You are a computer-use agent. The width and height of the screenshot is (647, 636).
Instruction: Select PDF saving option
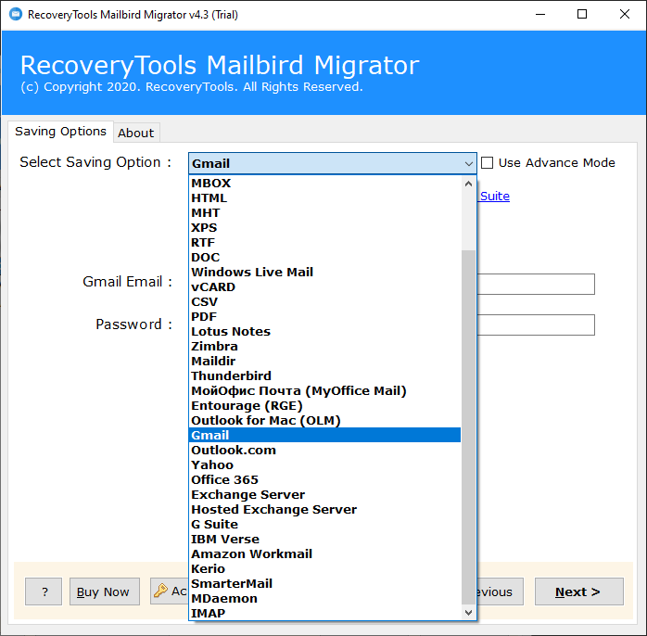coord(324,317)
